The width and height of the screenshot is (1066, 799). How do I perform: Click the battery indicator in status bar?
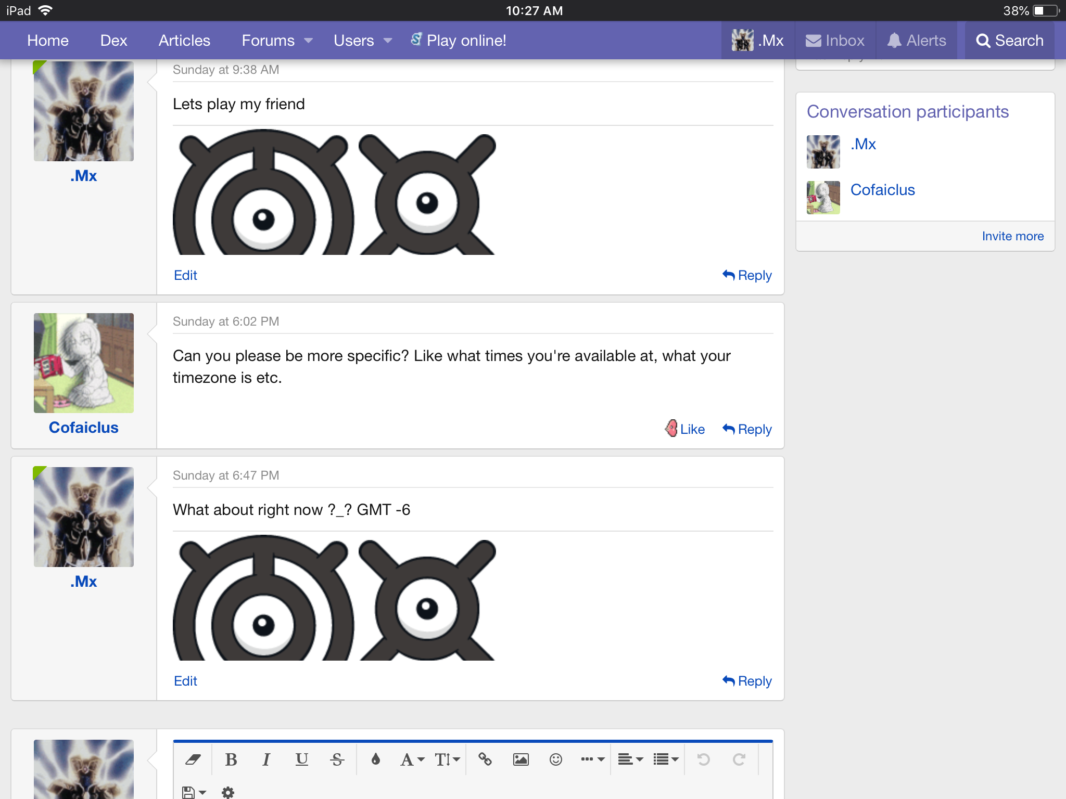[1045, 10]
